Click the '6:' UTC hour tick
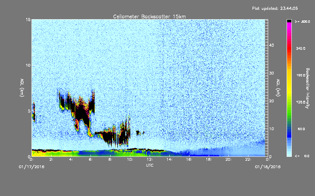Image resolution: width=315 pixels, height=196 pixels. (91, 160)
